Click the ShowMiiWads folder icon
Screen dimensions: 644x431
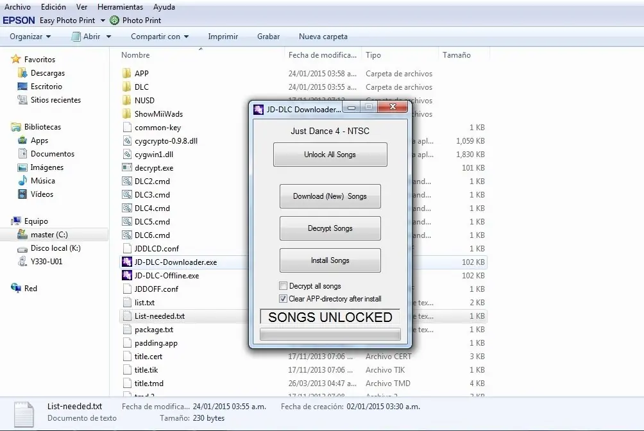[127, 114]
